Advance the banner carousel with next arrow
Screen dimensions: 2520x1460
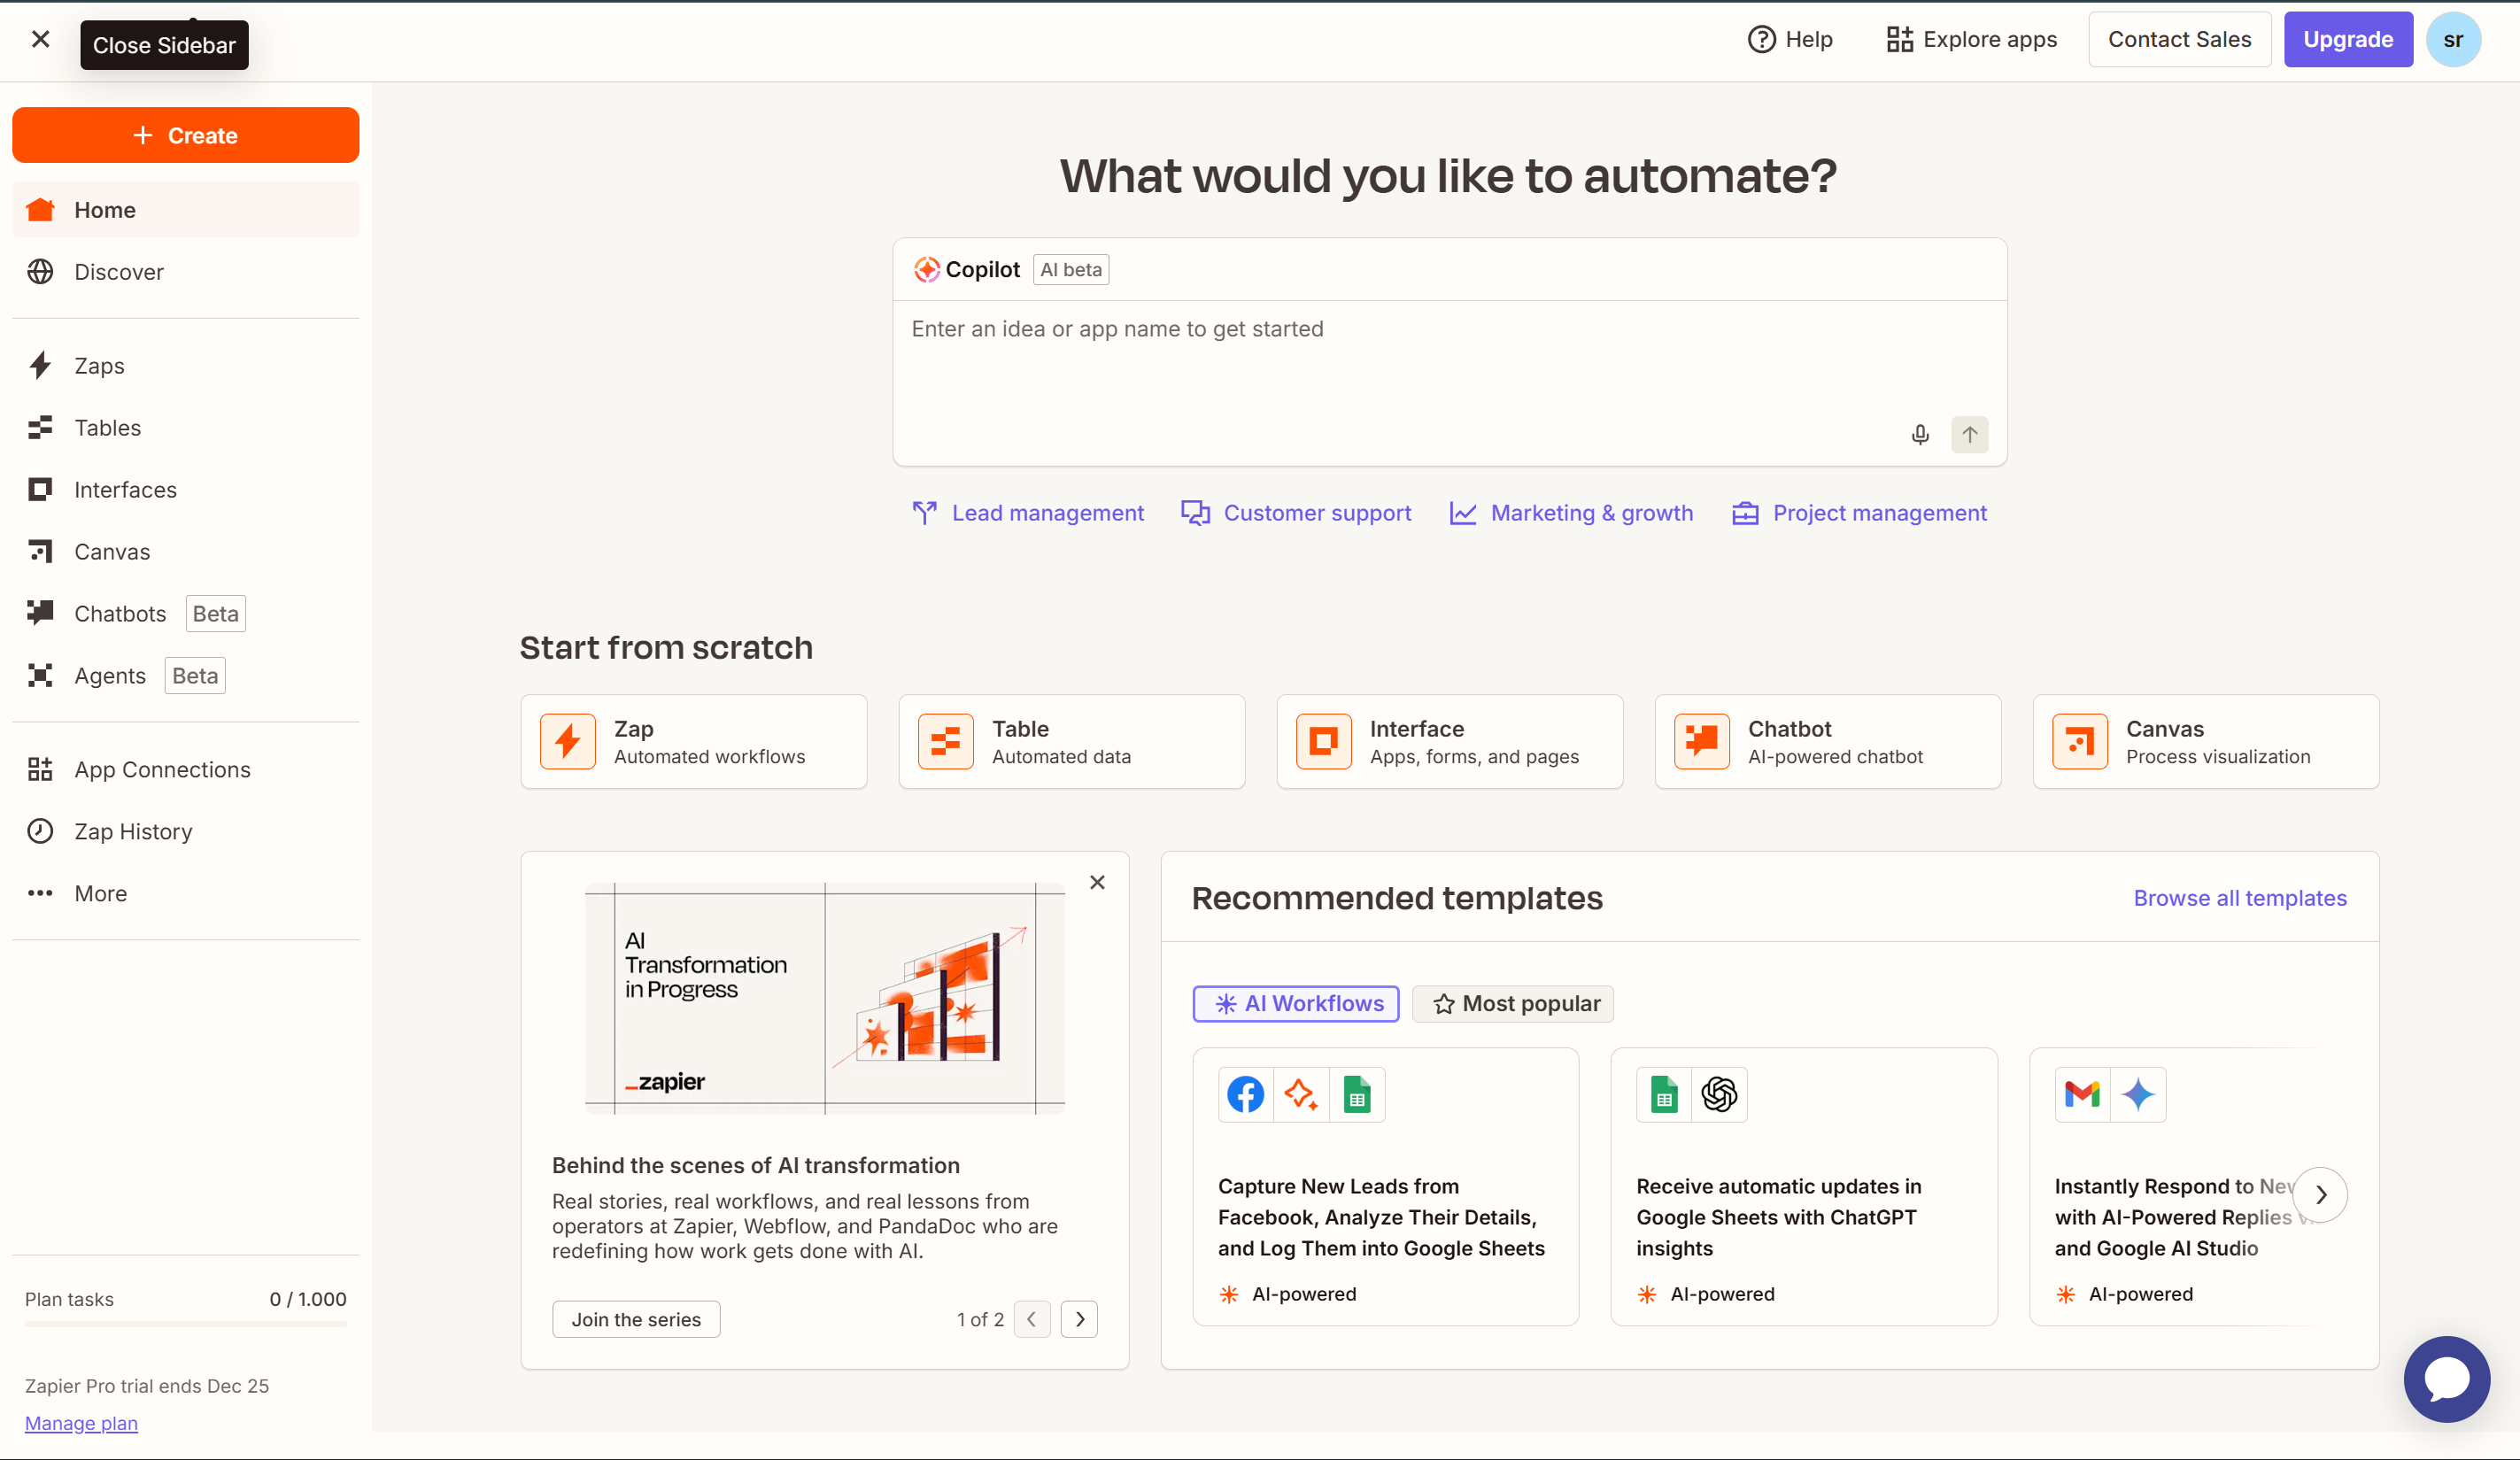click(1079, 1319)
